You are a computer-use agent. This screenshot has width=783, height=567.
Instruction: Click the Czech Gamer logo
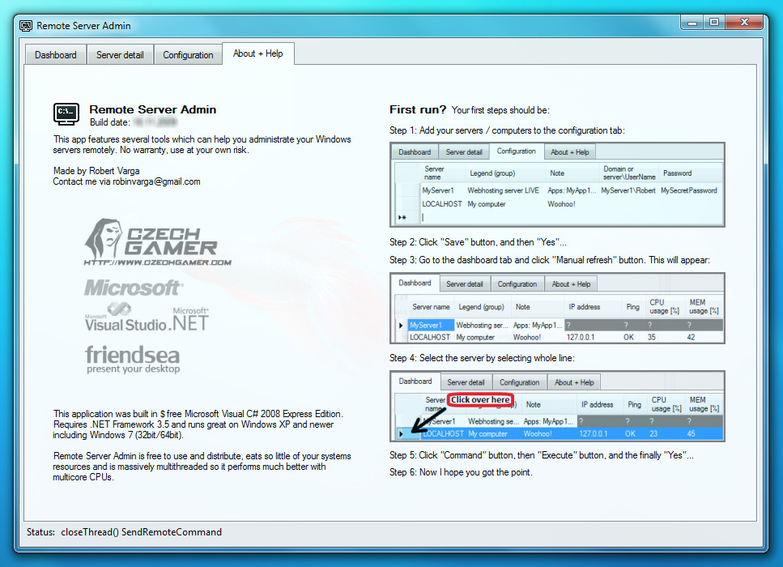[x=157, y=242]
